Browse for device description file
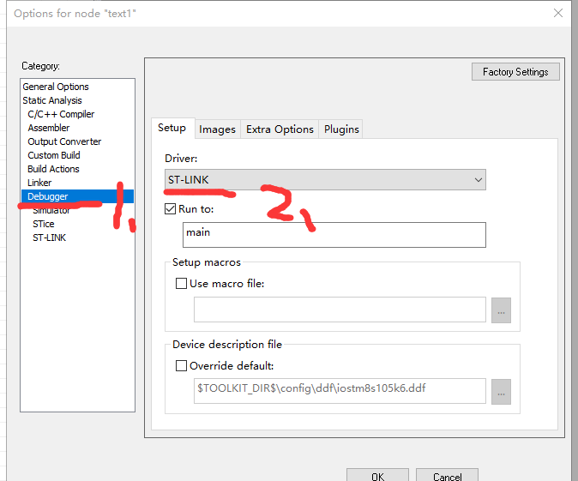Viewport: 578px width, 481px height. pos(501,392)
